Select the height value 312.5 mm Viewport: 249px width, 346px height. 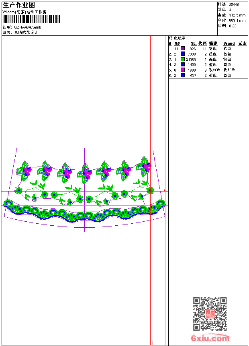pos(237,15)
